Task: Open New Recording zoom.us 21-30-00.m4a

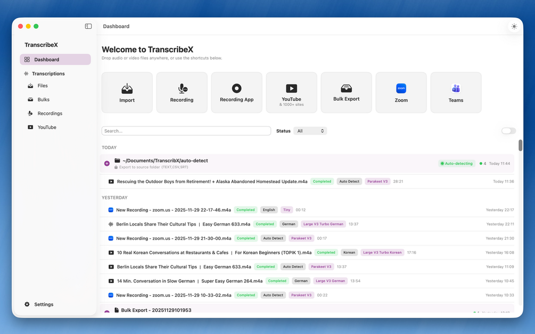Action: 174,239
